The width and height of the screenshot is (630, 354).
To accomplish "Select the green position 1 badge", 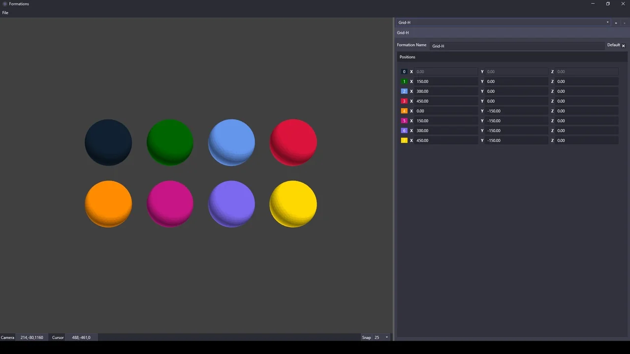I will [x=404, y=81].
